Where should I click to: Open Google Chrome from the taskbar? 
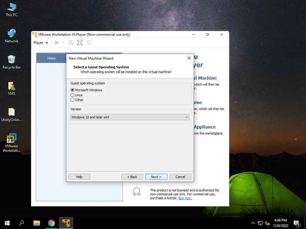(51, 223)
